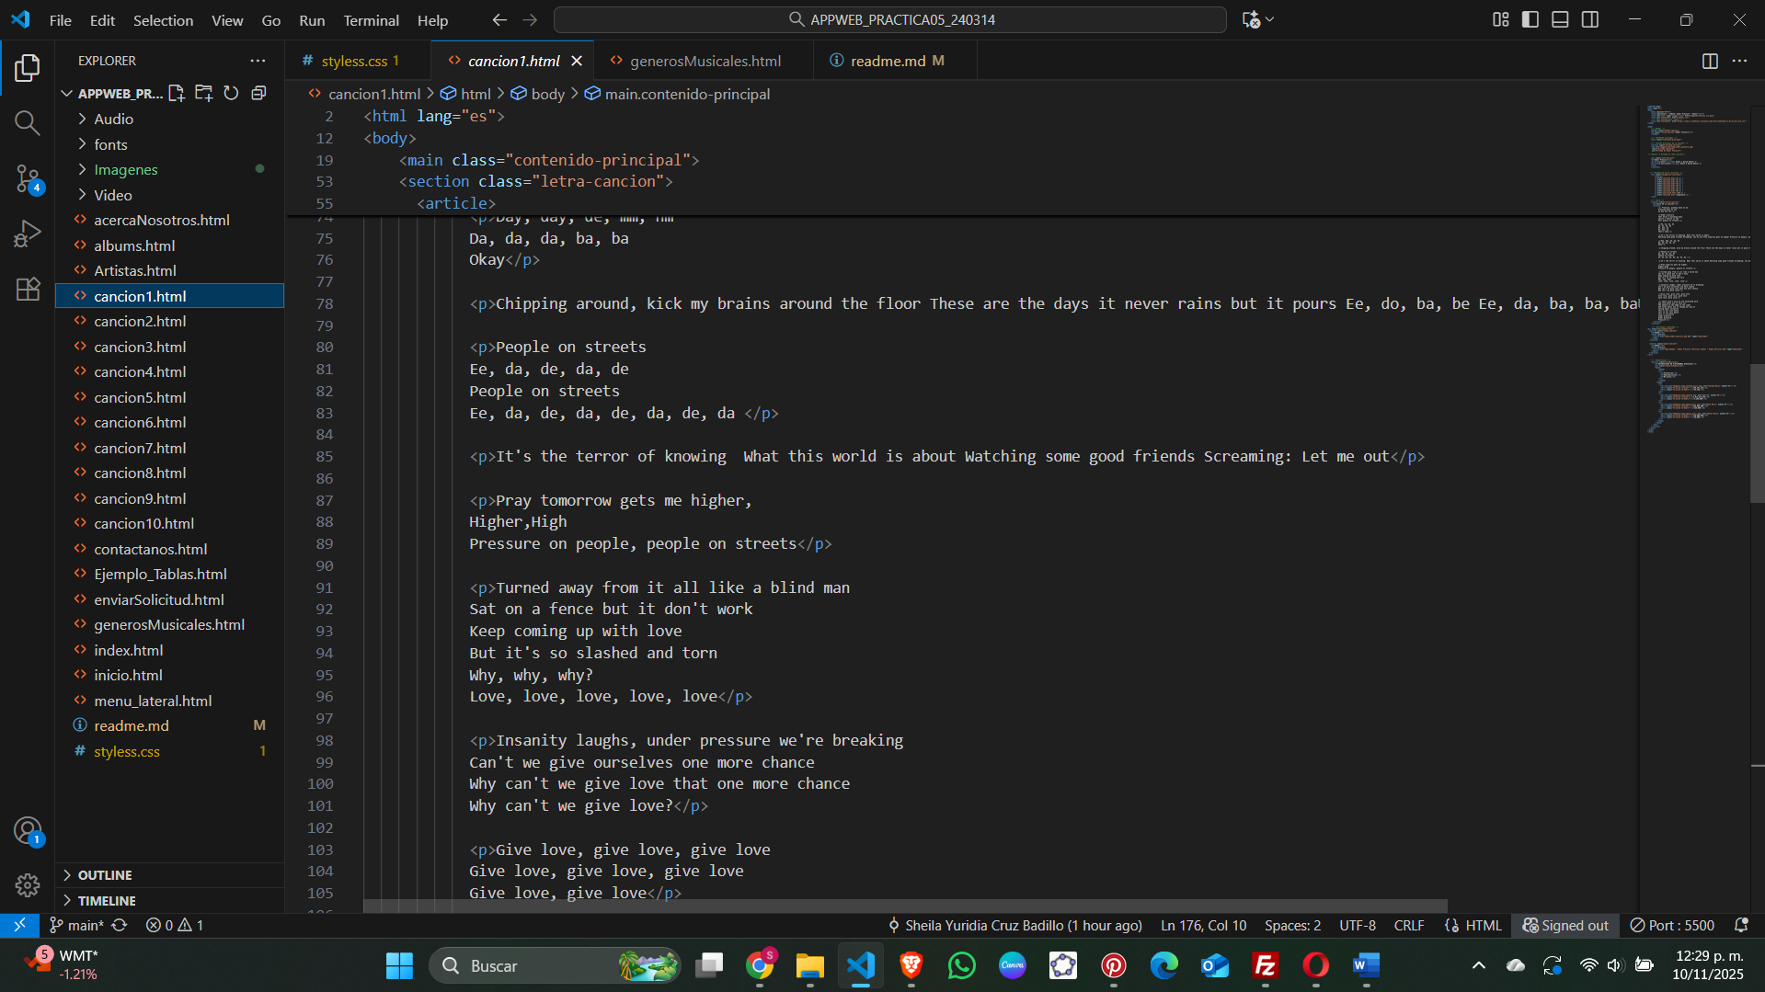Click the Spaces: 2 indentation setting

(x=1292, y=925)
